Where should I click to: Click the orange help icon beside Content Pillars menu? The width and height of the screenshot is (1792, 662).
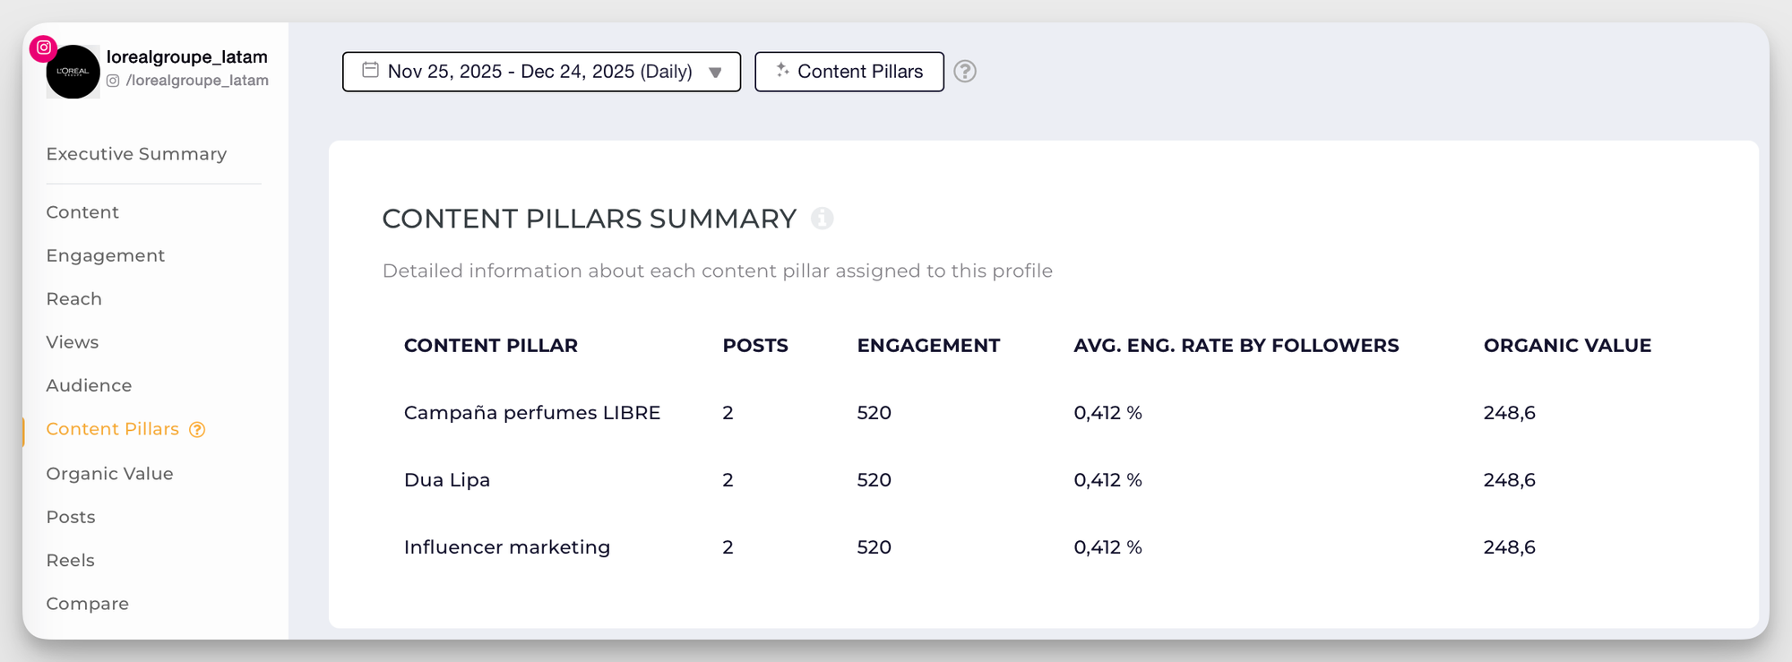tap(197, 430)
